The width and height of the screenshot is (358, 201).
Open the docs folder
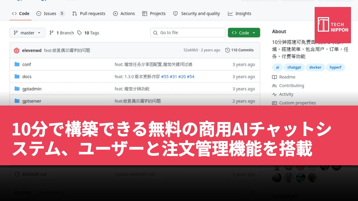coord(27,76)
